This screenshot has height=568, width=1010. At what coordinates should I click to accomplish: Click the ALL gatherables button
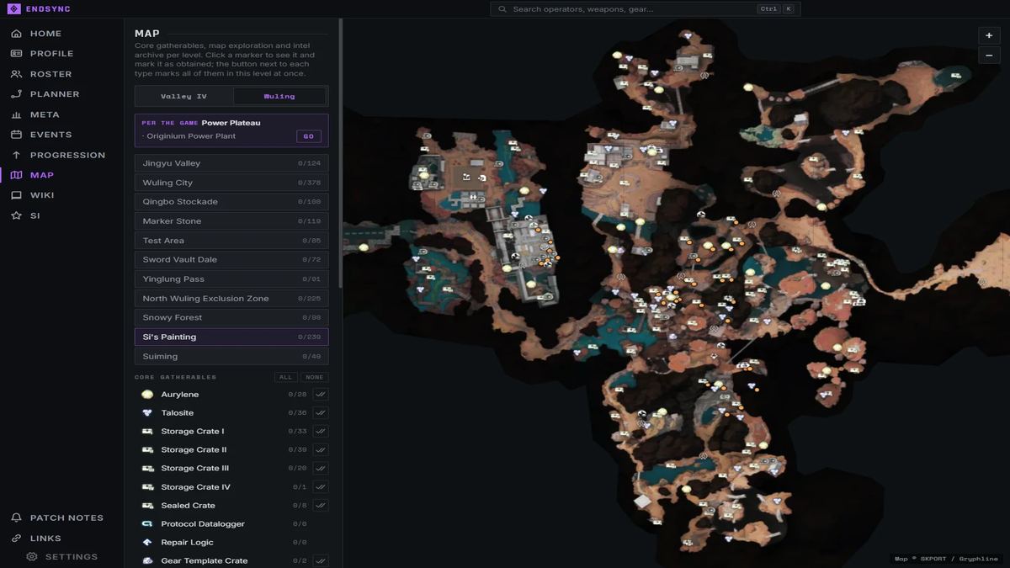coord(286,377)
